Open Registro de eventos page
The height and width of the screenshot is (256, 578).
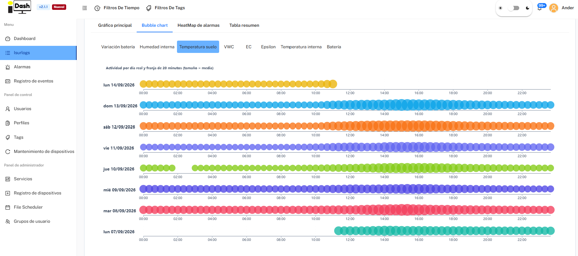click(38, 81)
